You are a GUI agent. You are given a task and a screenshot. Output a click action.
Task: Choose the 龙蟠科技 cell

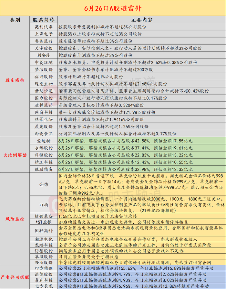(44, 245)
